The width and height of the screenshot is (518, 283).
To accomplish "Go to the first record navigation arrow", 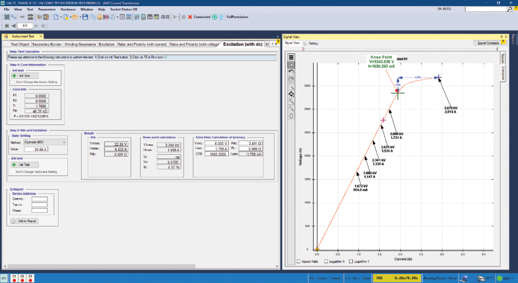I will [x=7, y=26].
